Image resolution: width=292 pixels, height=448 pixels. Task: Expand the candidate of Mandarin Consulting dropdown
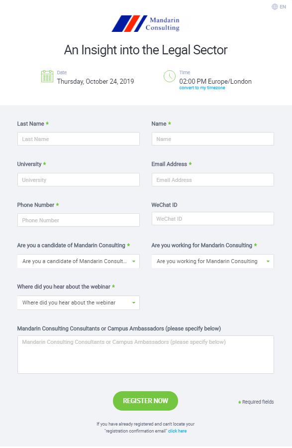click(x=79, y=261)
